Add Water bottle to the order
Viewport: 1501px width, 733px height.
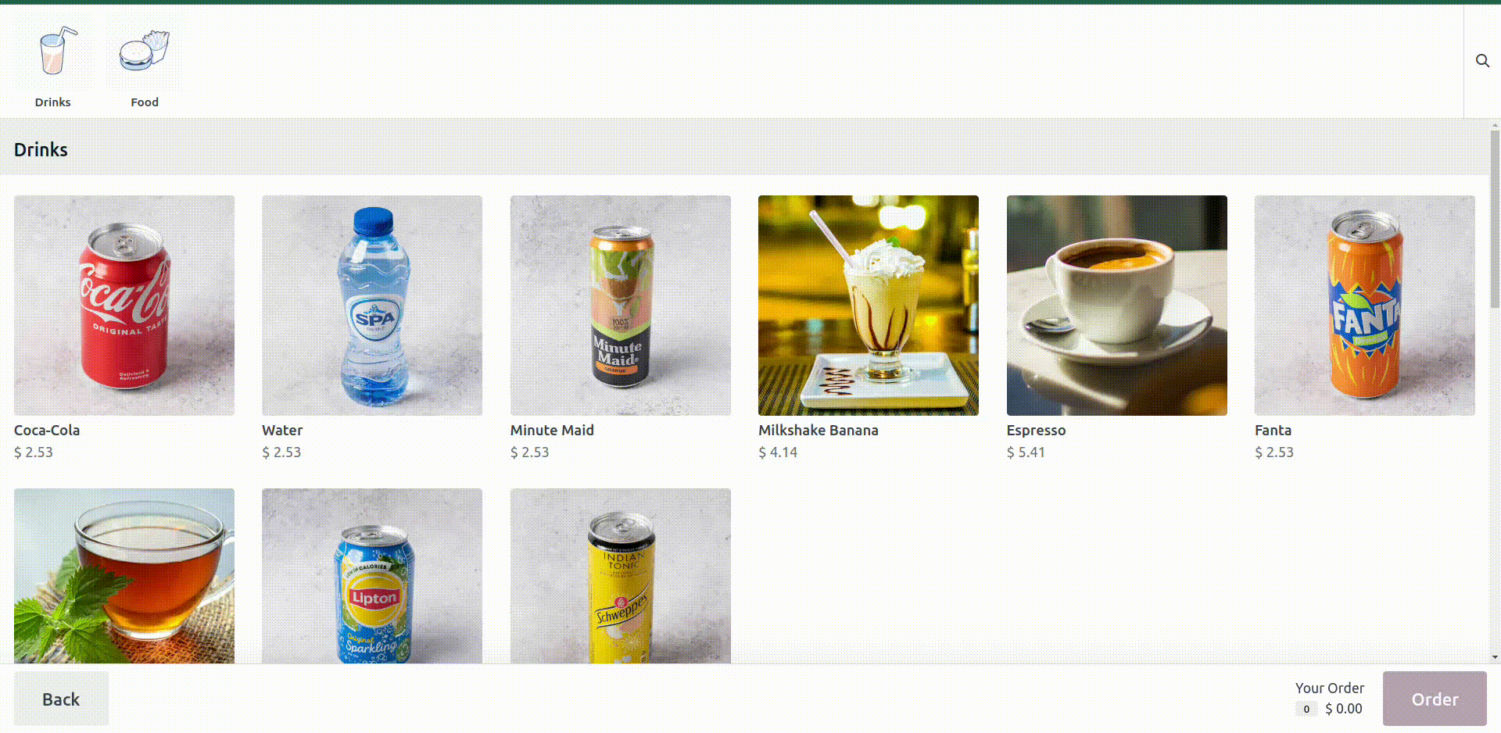[372, 306]
